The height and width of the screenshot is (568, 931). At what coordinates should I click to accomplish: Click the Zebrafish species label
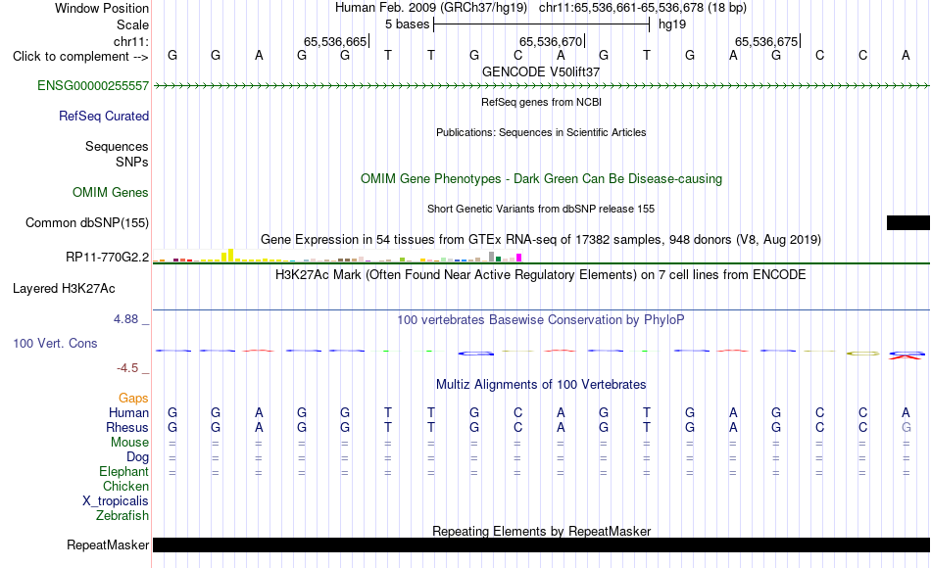pos(122,515)
